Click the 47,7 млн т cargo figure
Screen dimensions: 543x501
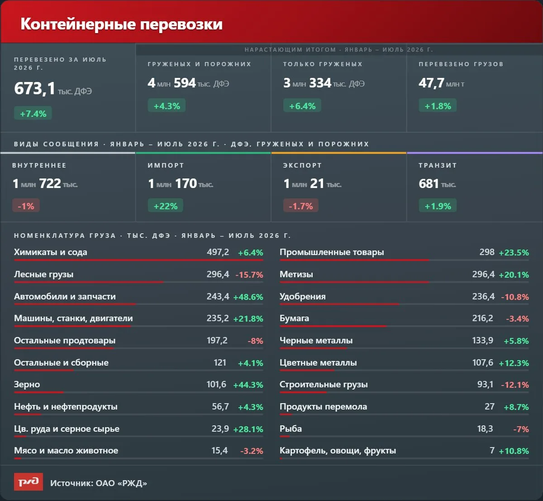[x=442, y=83]
